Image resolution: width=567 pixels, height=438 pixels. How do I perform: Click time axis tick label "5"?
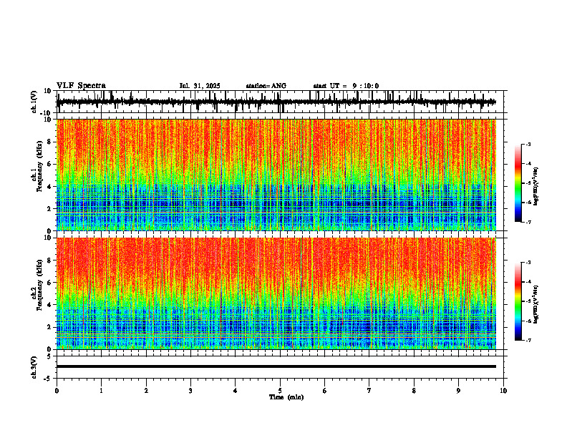tap(280, 391)
